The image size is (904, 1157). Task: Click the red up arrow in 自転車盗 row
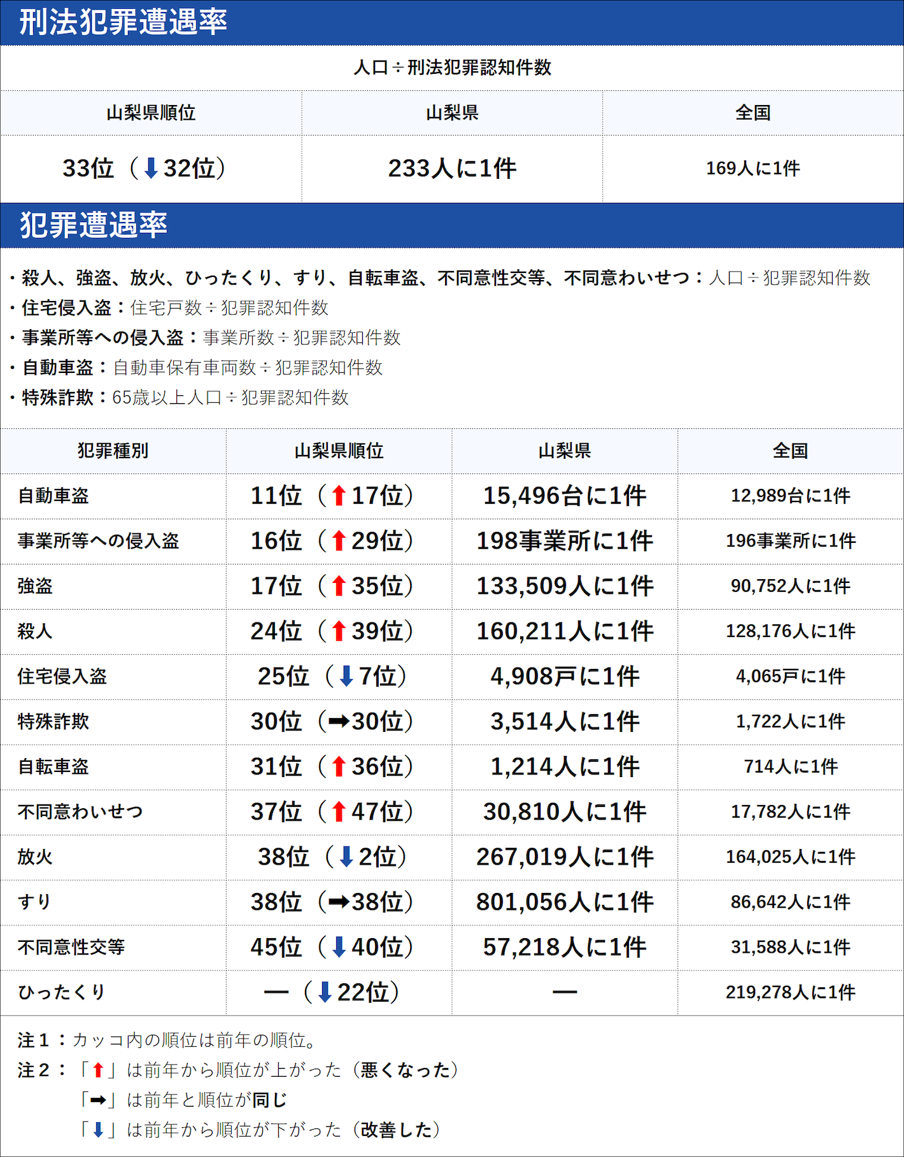point(339,767)
